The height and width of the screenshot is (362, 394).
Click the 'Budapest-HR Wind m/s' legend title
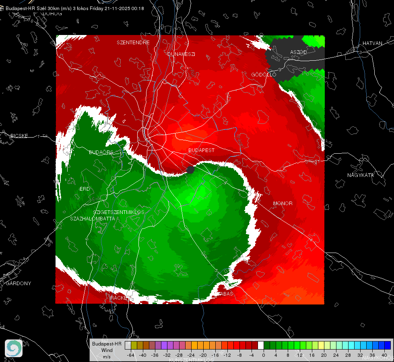(x=107, y=350)
